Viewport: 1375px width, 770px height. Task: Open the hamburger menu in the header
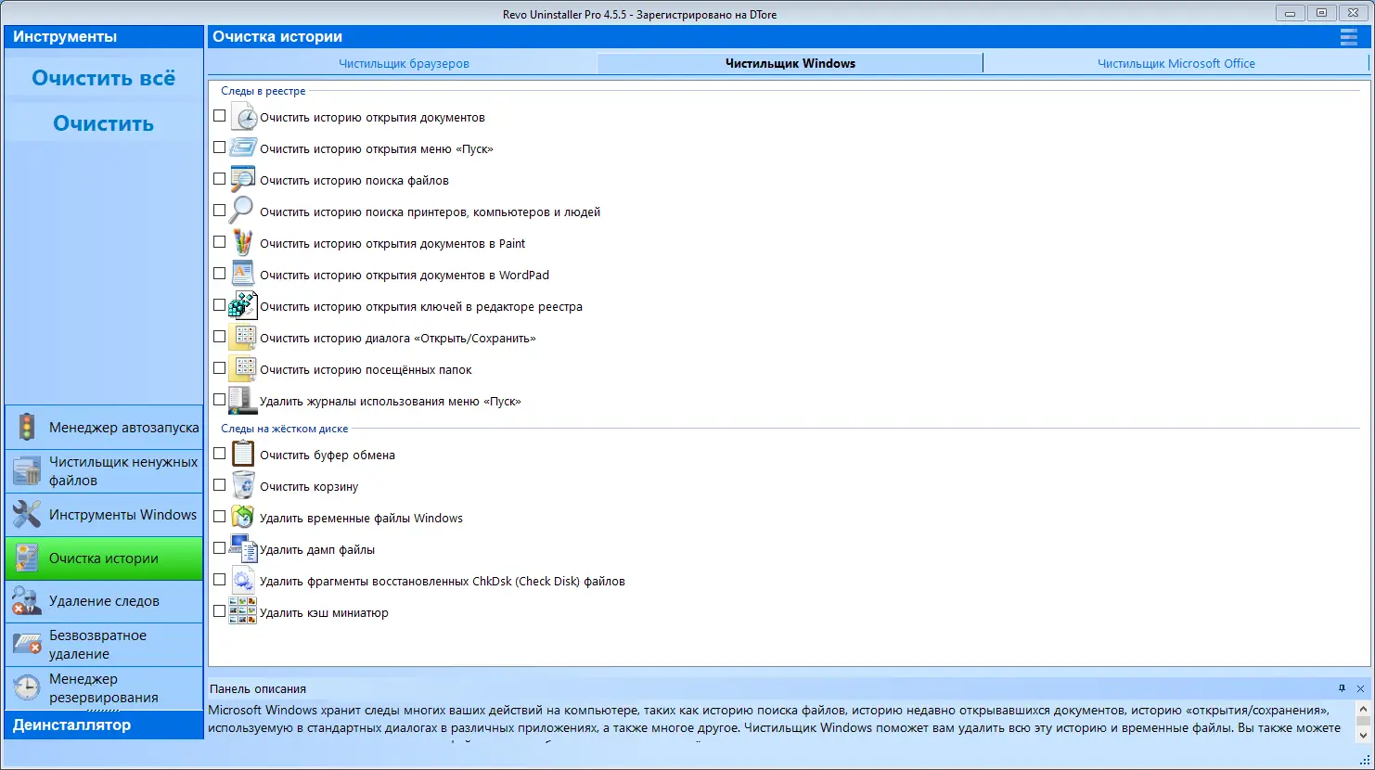(x=1349, y=37)
